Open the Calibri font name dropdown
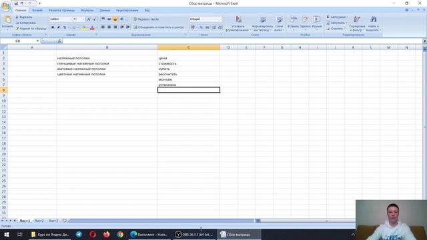The width and height of the screenshot is (427, 240). 71,19
